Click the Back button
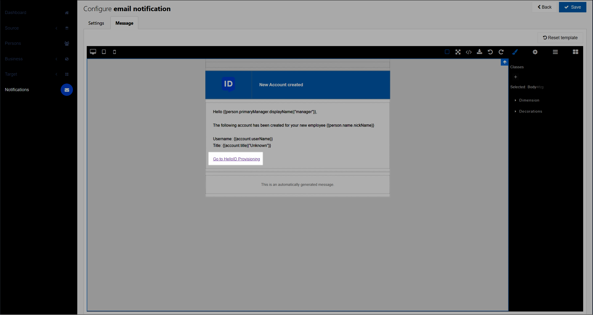 [x=545, y=7]
